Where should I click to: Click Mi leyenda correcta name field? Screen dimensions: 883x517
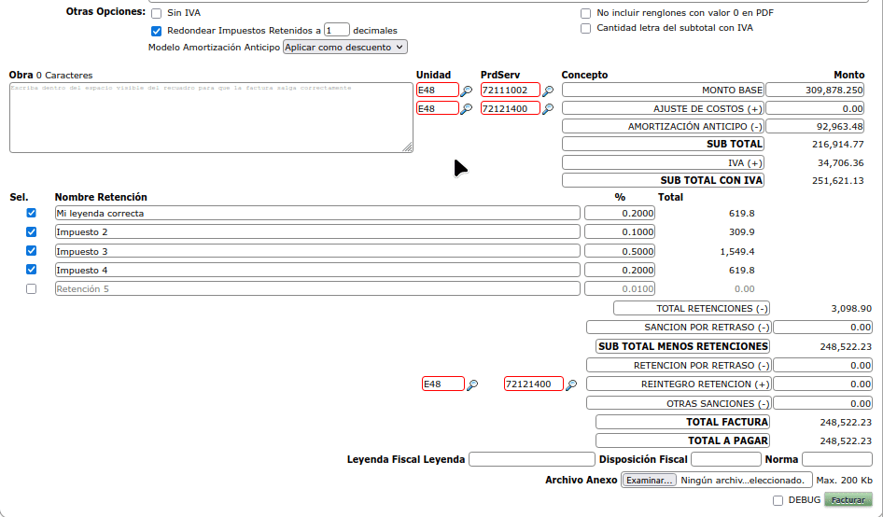[x=317, y=213]
